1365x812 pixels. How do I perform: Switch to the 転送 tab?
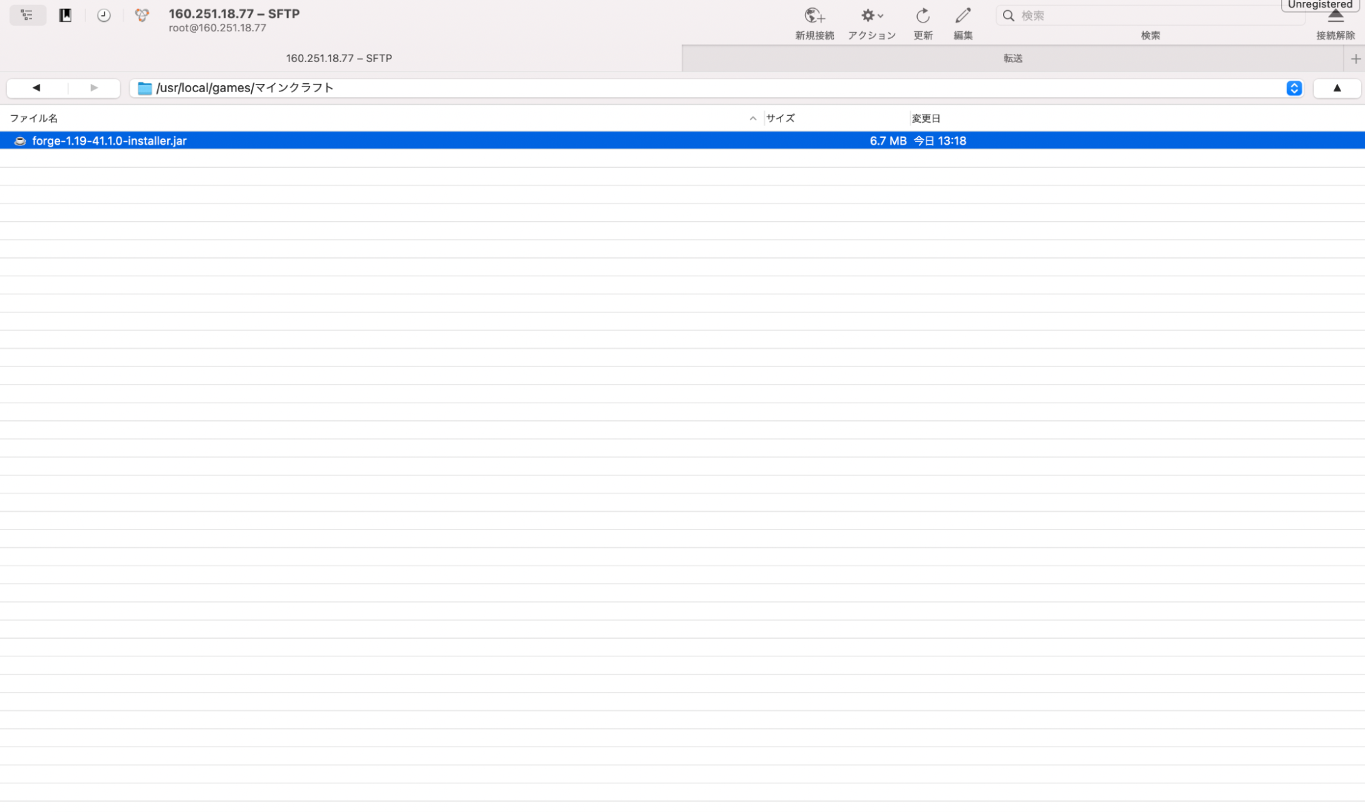(1013, 59)
